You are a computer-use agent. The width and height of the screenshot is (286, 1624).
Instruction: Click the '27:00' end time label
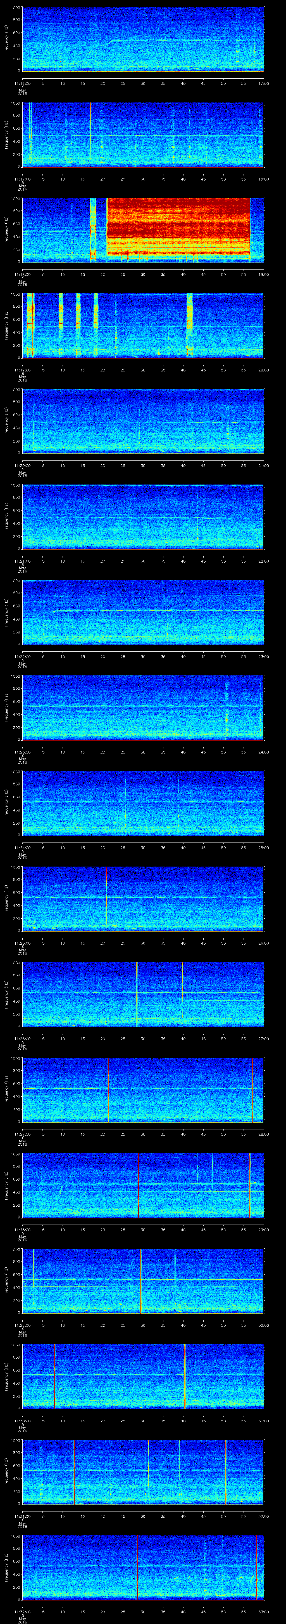pos(263,1038)
